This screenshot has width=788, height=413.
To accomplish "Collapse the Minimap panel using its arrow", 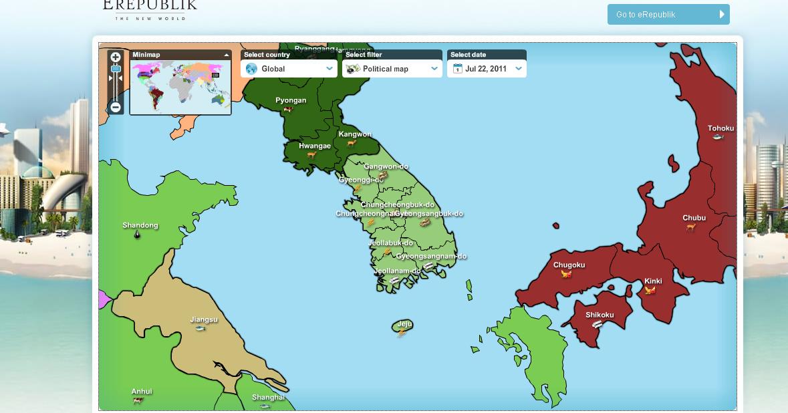I will (x=226, y=55).
